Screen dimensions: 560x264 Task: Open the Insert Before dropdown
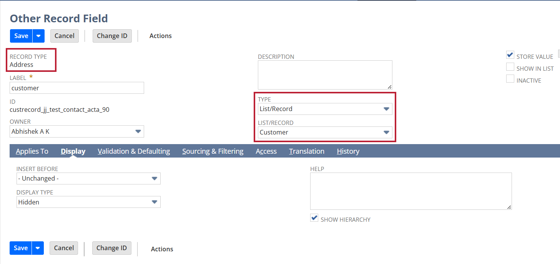click(x=88, y=178)
